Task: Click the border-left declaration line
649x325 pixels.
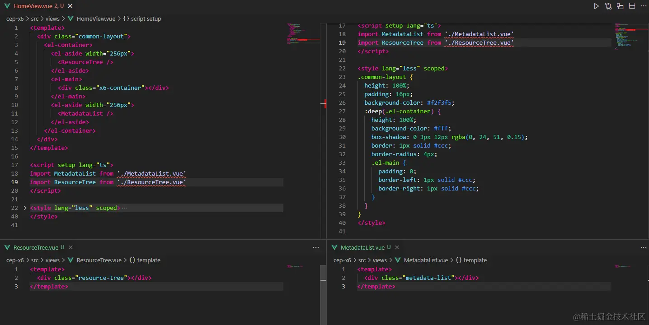Action: [x=427, y=180]
